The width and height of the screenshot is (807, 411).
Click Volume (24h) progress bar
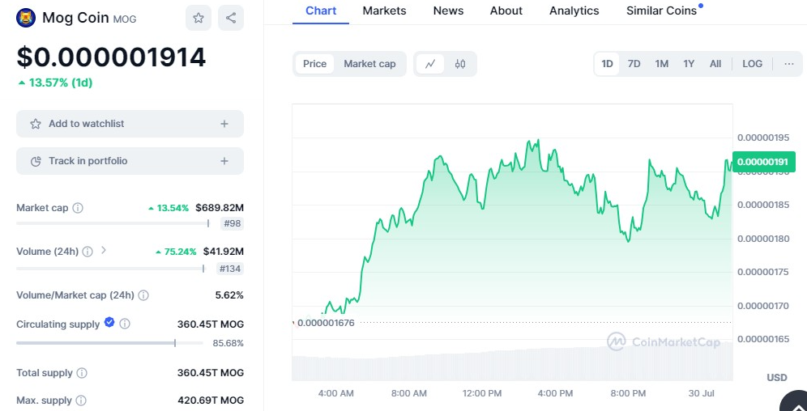coord(110,269)
